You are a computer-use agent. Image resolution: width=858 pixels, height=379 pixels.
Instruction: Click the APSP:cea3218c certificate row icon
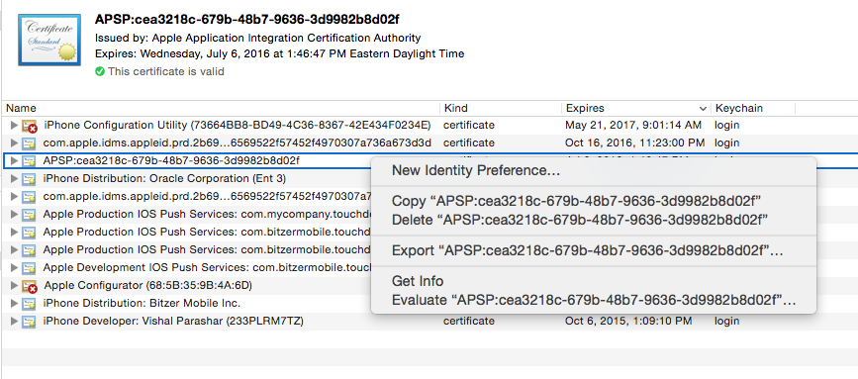(x=29, y=161)
